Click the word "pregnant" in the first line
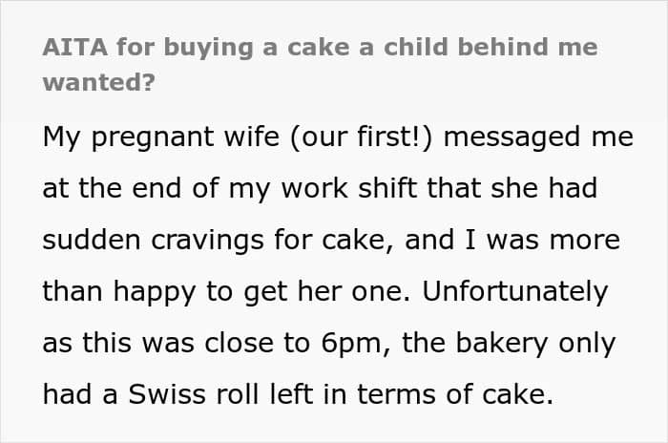Image resolution: width=668 pixels, height=443 pixels. pyautogui.click(x=153, y=138)
